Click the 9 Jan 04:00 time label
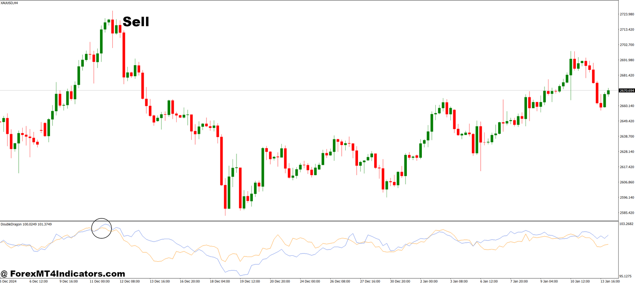635x284 pixels. [549, 281]
